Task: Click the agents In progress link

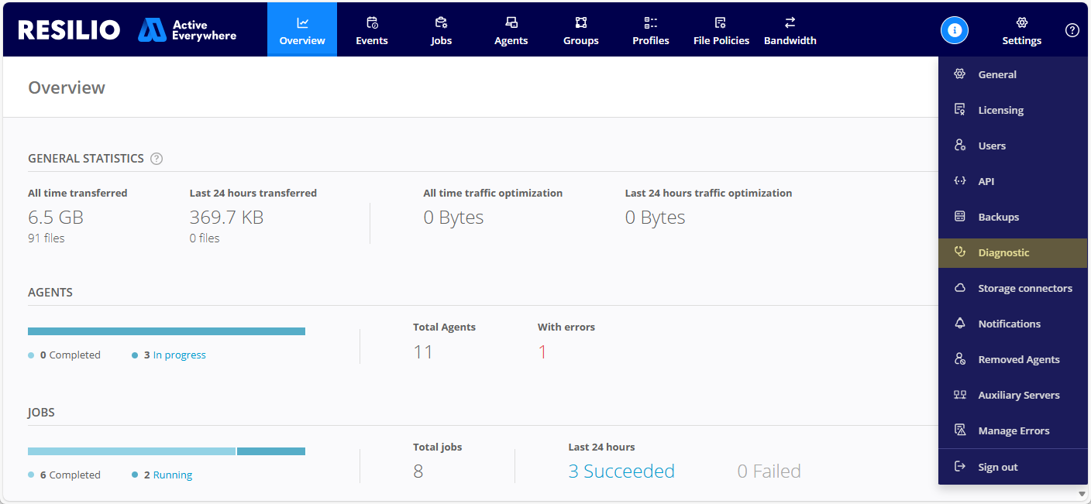Action: [x=179, y=355]
